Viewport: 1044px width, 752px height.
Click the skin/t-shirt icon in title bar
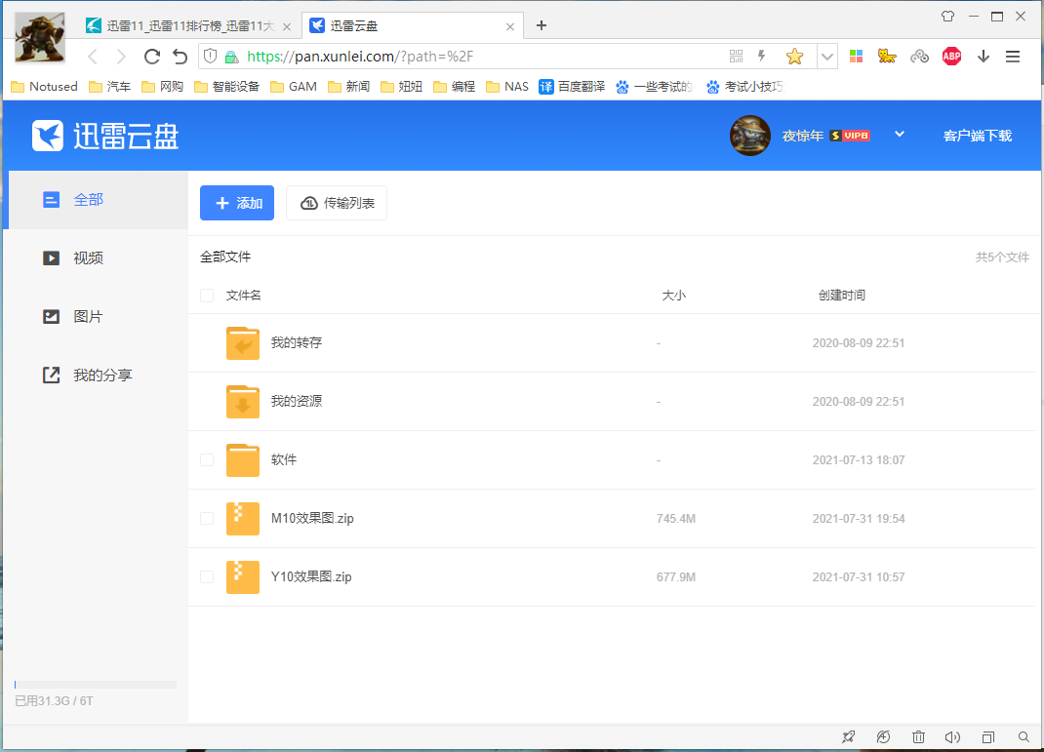tap(947, 16)
